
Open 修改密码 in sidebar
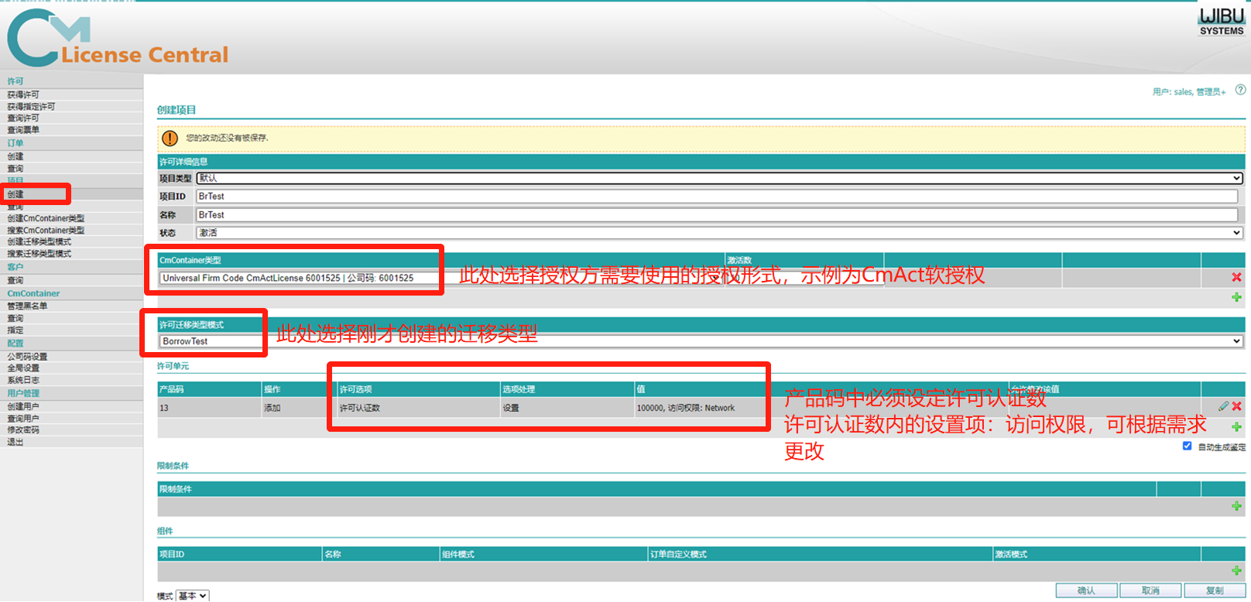pyautogui.click(x=23, y=429)
